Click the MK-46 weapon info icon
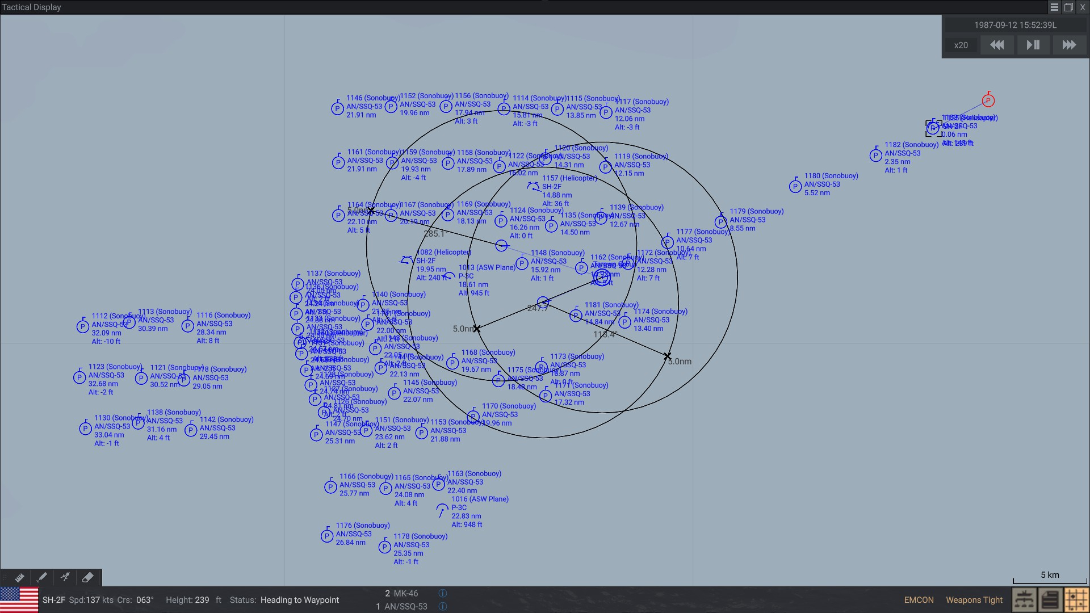This screenshot has height=613, width=1090. click(443, 593)
